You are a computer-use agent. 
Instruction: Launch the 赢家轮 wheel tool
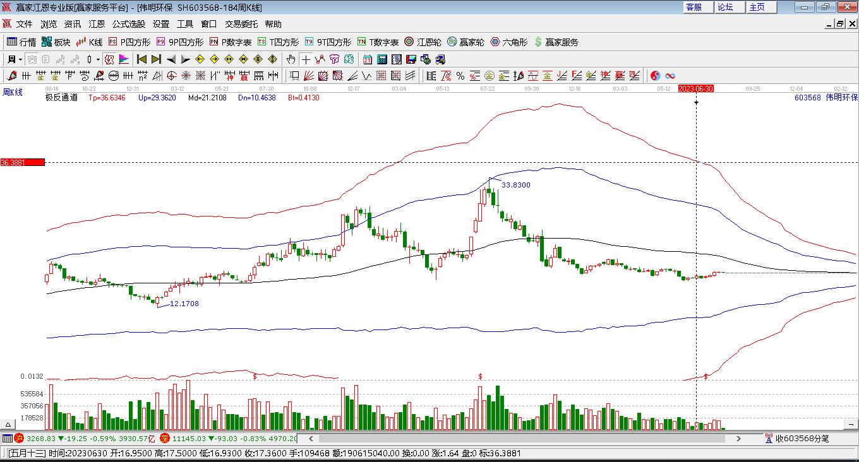[466, 42]
